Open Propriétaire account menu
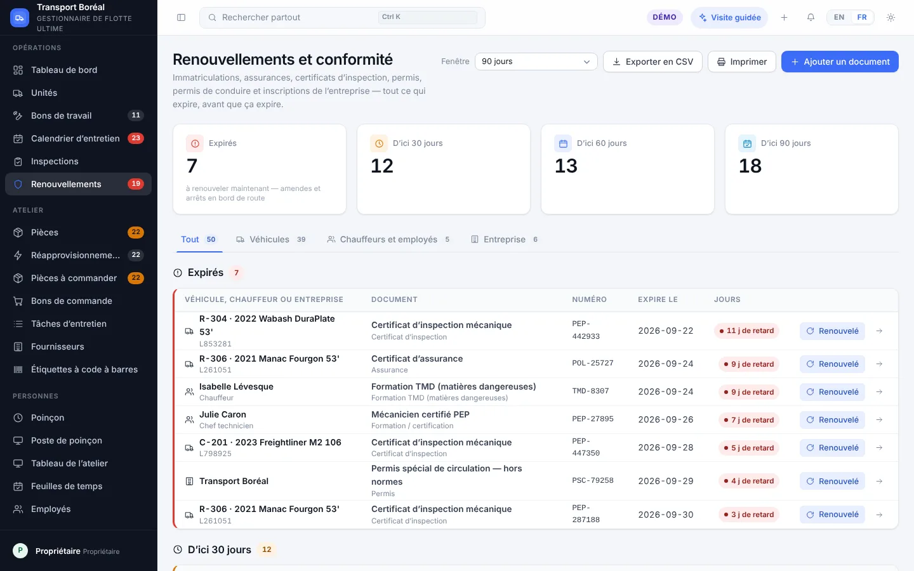This screenshot has width=914, height=571. pos(78,551)
